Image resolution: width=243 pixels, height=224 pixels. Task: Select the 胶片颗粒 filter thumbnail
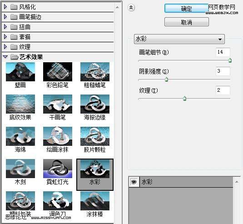(95, 136)
